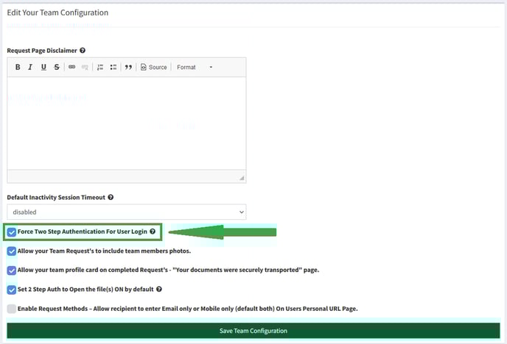This screenshot has width=507, height=344.
Task: Open help icon for Force Two Step Authentication
Action: pyautogui.click(x=153, y=231)
